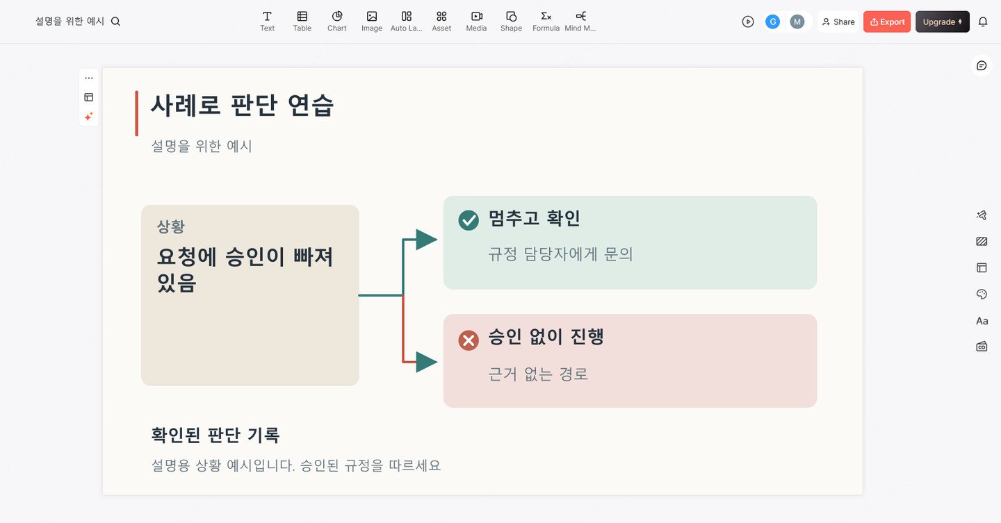The height and width of the screenshot is (523, 1001).
Task: Select the 상황 label in the beige card
Action: [171, 226]
